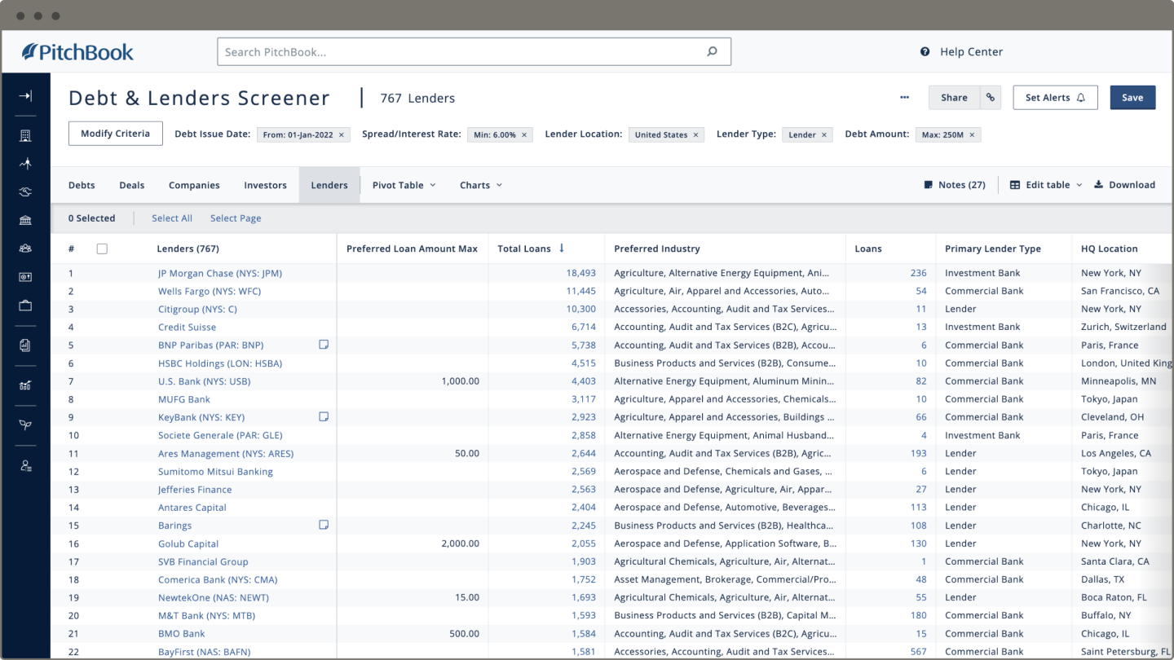
Task: Download the table data
Action: click(1124, 185)
